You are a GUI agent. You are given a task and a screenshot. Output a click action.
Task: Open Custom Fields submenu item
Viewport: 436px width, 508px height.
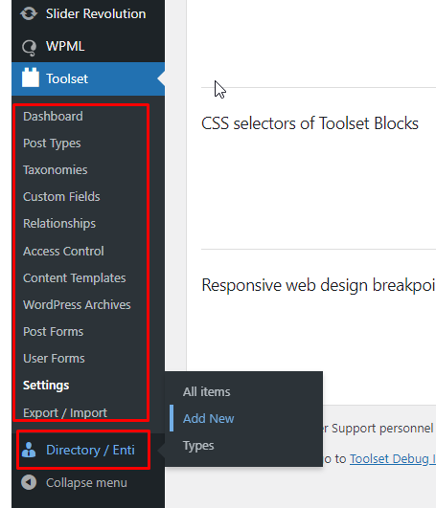[x=61, y=197]
